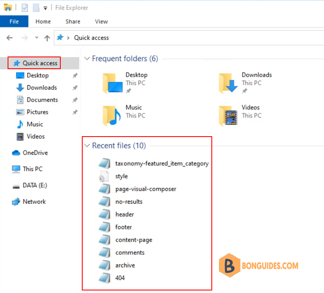
Task: Click the Back navigation arrow
Action: tap(10, 38)
